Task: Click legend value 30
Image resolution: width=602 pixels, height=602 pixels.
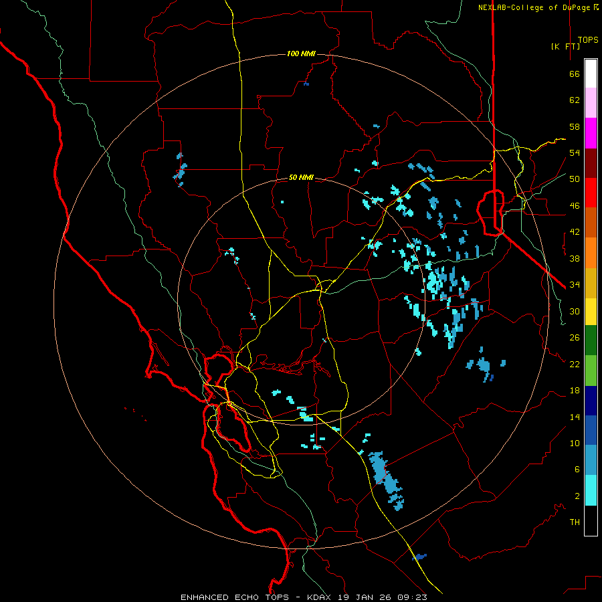Action: point(575,311)
